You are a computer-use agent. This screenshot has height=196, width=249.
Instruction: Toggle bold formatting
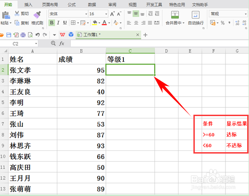click(x=52, y=23)
